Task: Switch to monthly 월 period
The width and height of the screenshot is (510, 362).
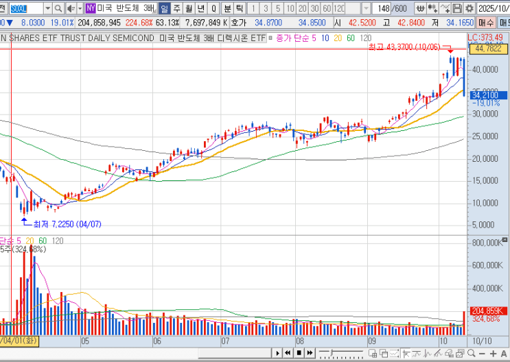Action: [x=189, y=8]
